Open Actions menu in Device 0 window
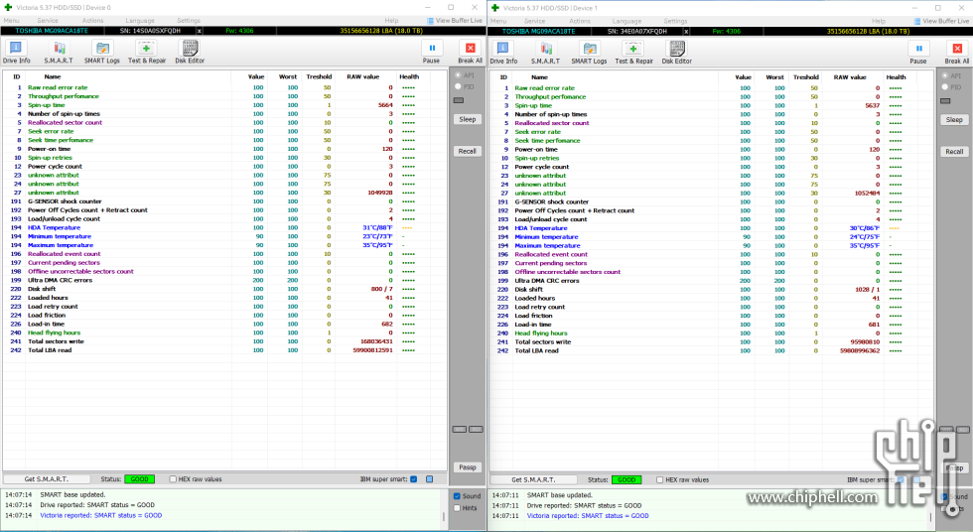The height and width of the screenshot is (532, 973). coord(92,21)
